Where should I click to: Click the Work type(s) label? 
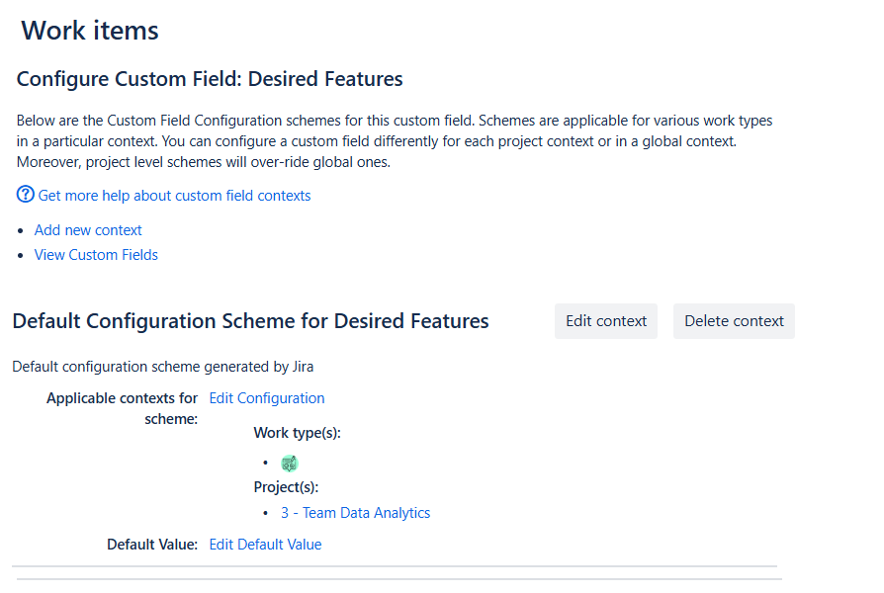tap(297, 433)
